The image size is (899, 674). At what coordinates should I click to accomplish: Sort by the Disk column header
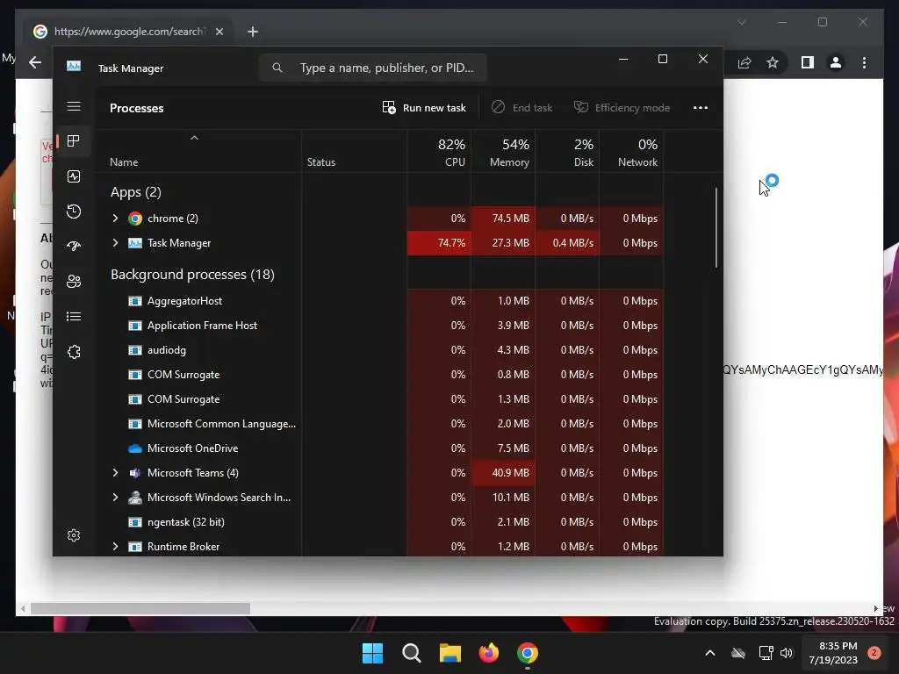pos(568,153)
